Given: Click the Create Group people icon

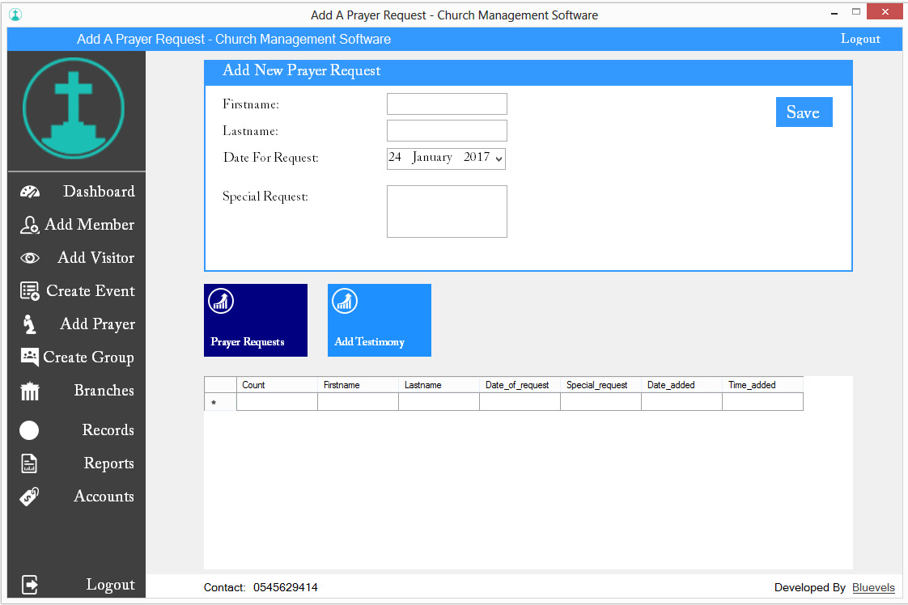Looking at the screenshot, I should pyautogui.click(x=30, y=357).
